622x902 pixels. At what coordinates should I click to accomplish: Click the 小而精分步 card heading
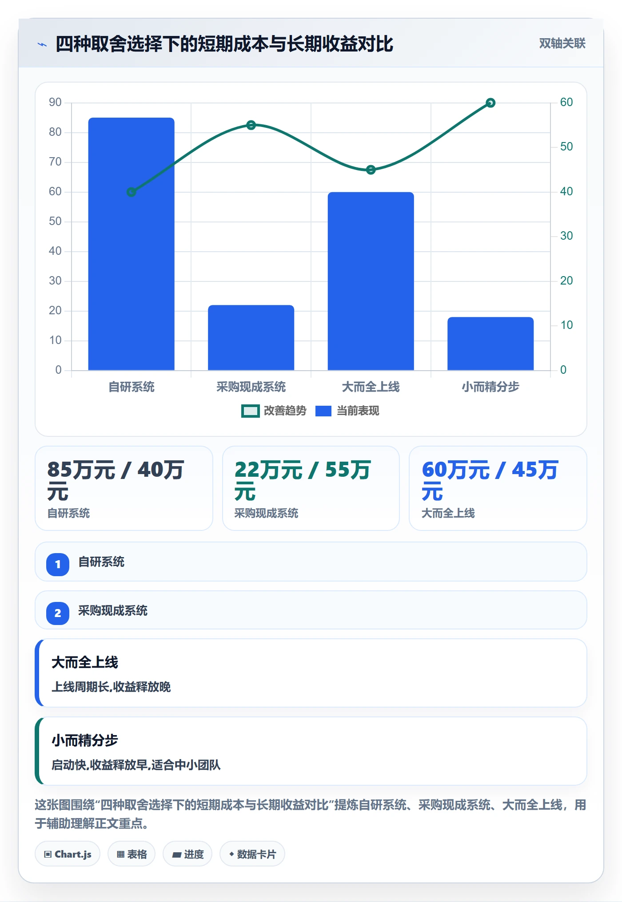pyautogui.click(x=85, y=740)
